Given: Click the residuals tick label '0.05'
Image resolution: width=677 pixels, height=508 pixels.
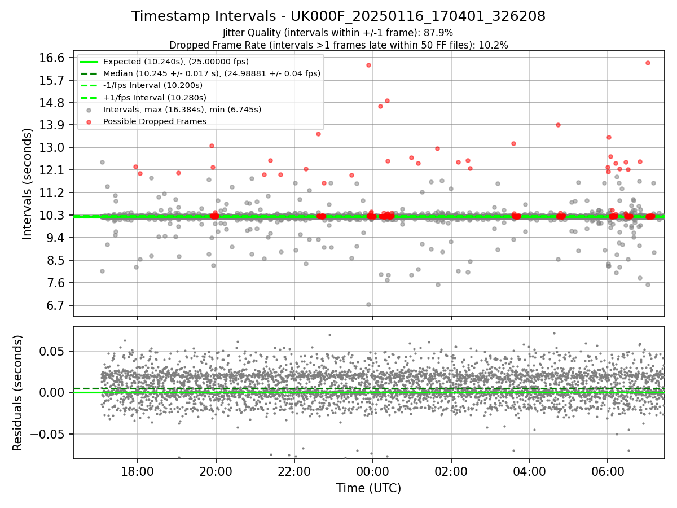Looking at the screenshot, I should click(52, 351).
